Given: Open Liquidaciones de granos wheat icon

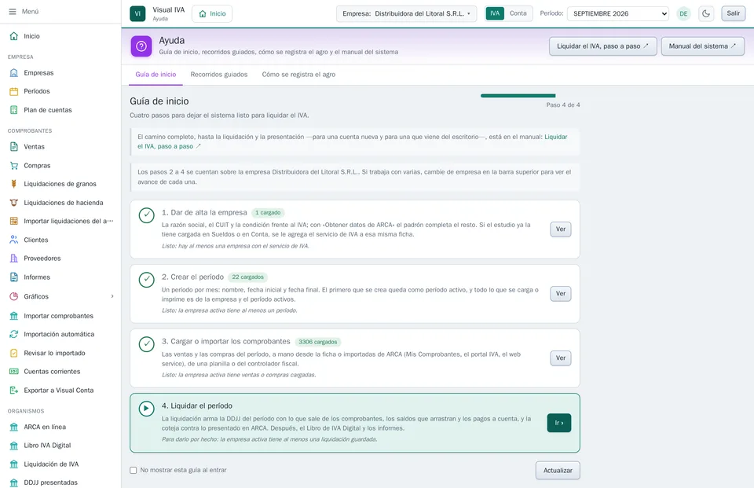Looking at the screenshot, I should [14, 184].
